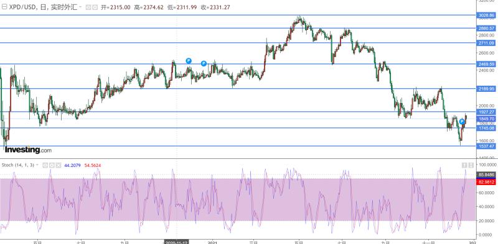Click the close value 收=2331.27

[x=215, y=7]
